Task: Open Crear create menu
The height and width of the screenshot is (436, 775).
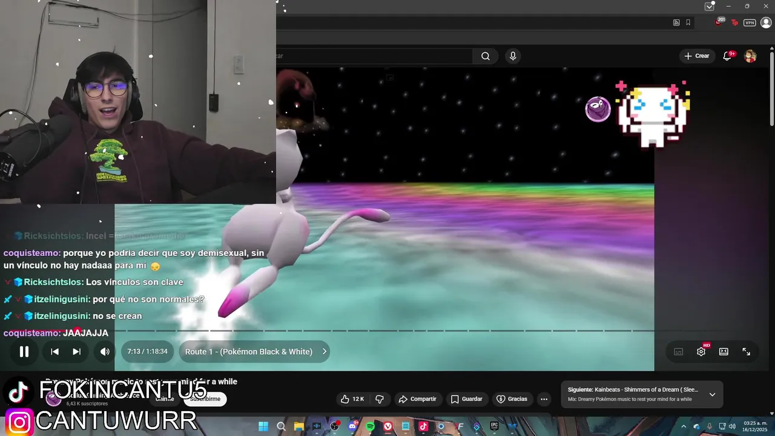Action: pyautogui.click(x=696, y=56)
